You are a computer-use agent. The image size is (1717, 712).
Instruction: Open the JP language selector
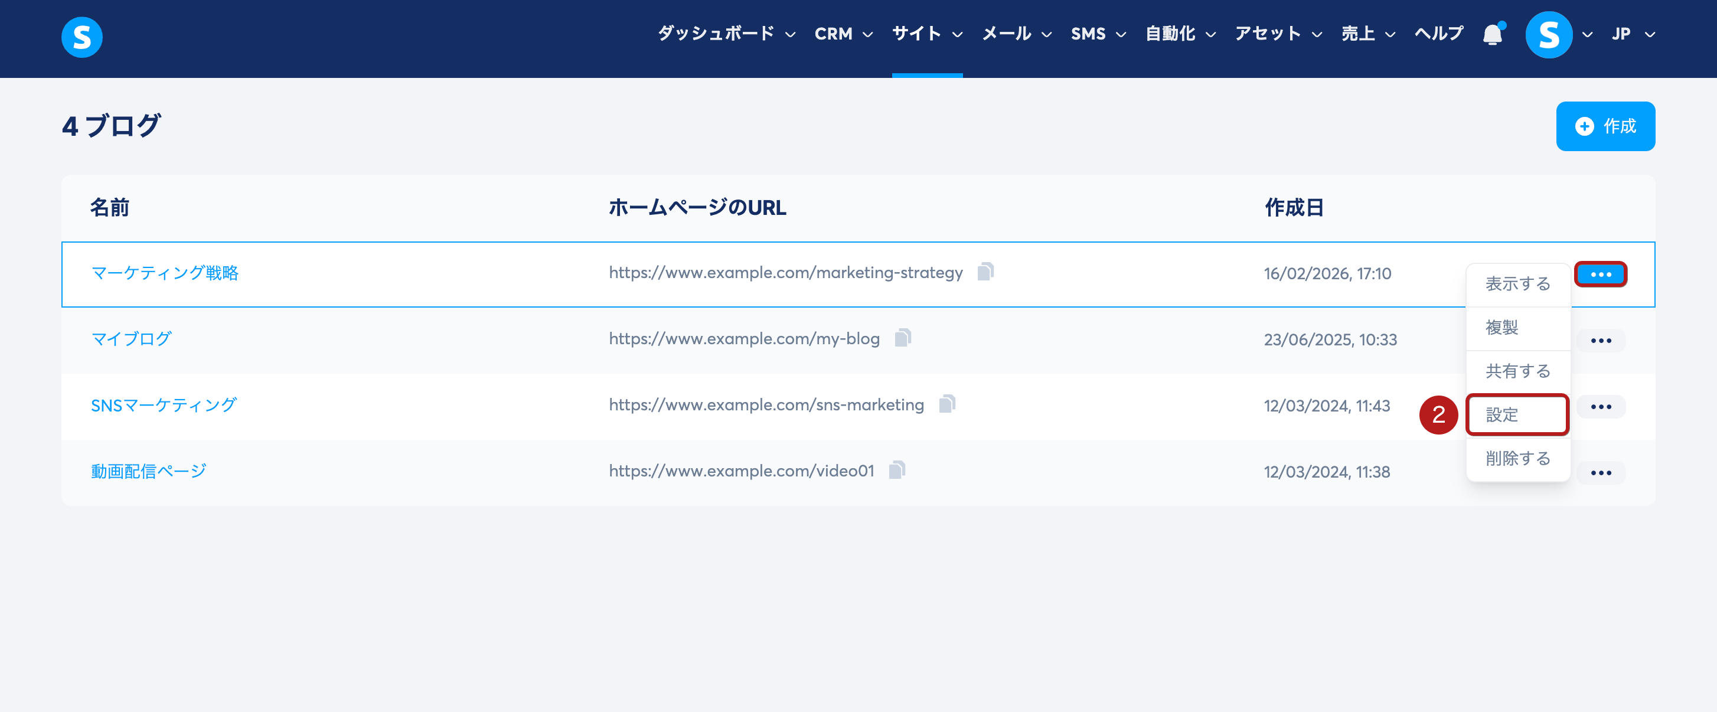pyautogui.click(x=1633, y=34)
